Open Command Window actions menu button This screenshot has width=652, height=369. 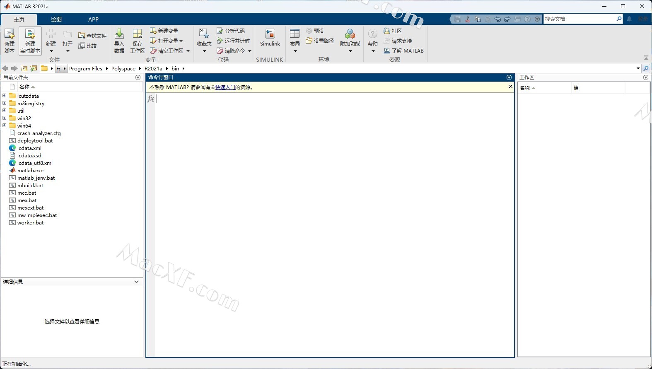point(509,77)
